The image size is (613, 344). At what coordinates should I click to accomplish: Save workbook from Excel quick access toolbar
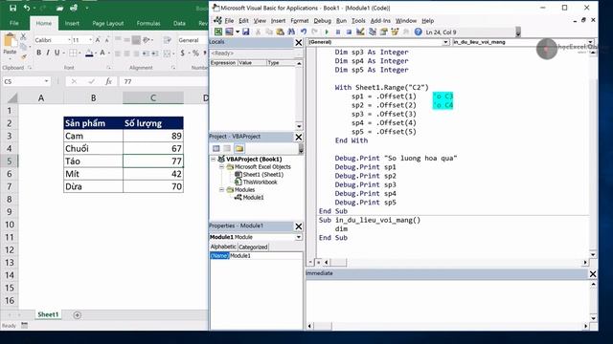12,8
